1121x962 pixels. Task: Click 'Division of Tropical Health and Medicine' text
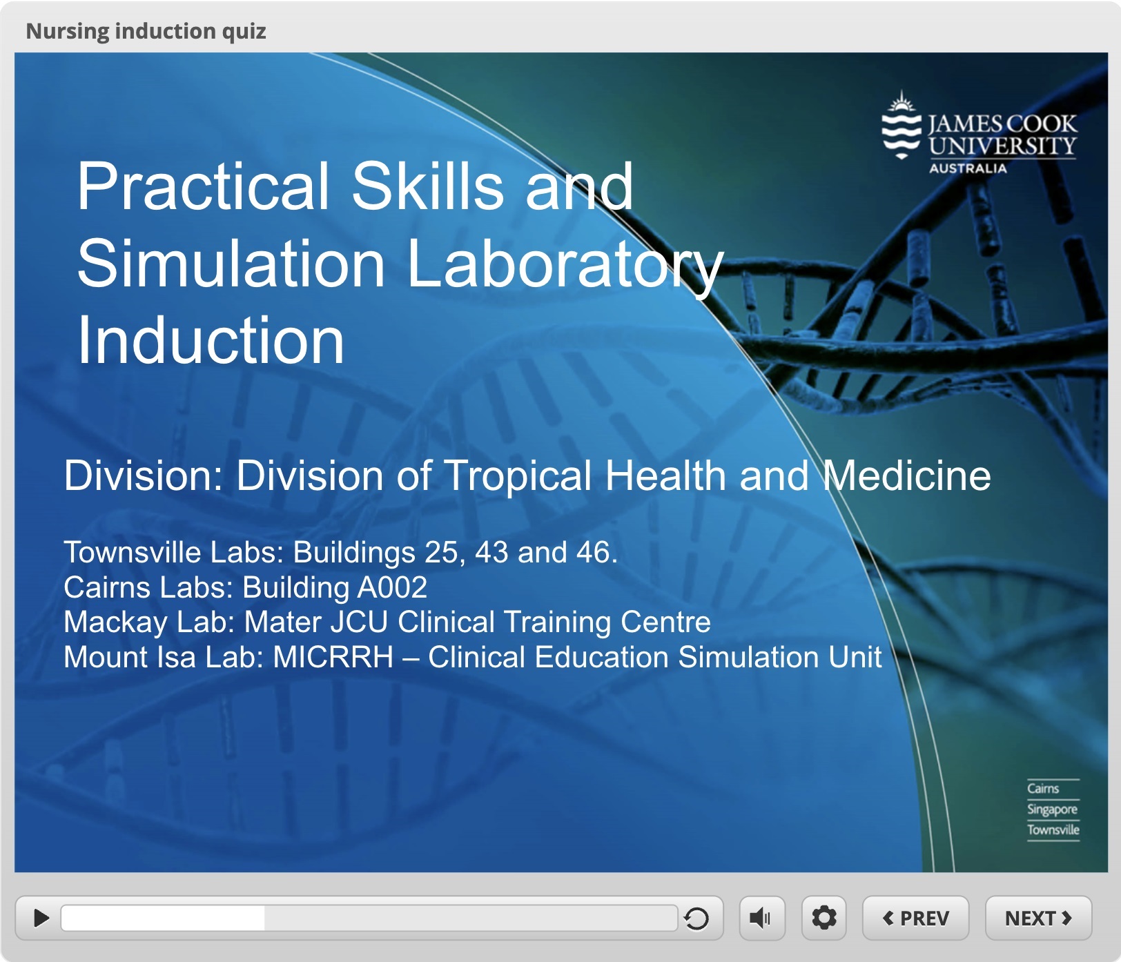614,475
